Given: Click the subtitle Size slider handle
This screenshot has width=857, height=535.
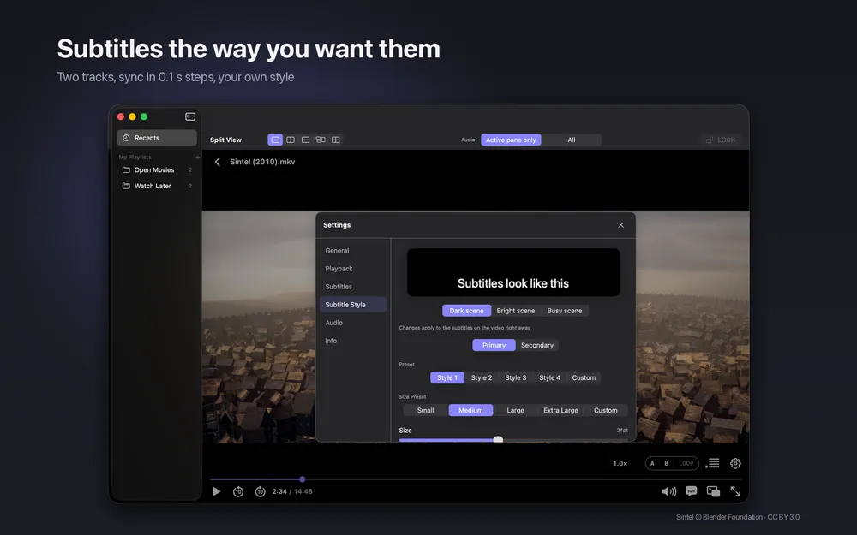Looking at the screenshot, I should tap(498, 439).
